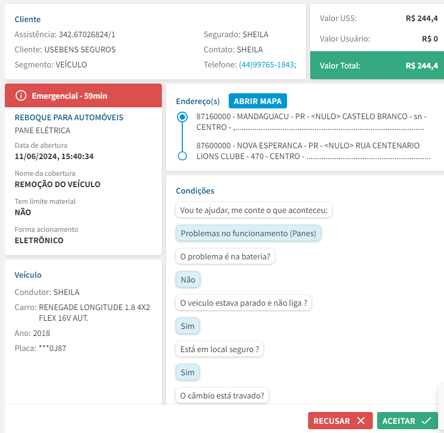Click 'Tem limite material' NÃO value
Screen dimensions: 444x433
coord(23,212)
